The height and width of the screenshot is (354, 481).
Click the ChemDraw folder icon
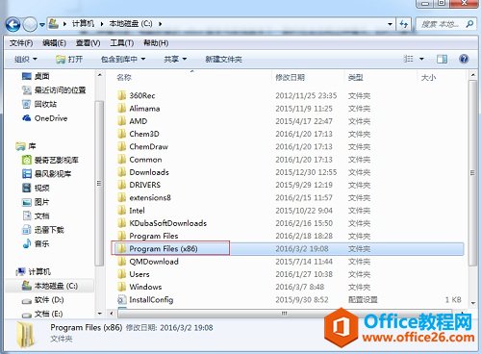[122, 146]
